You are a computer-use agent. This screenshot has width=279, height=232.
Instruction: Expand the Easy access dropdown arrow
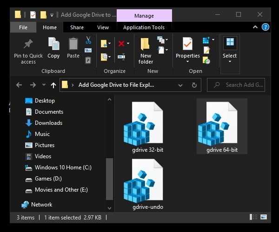pos(167,50)
